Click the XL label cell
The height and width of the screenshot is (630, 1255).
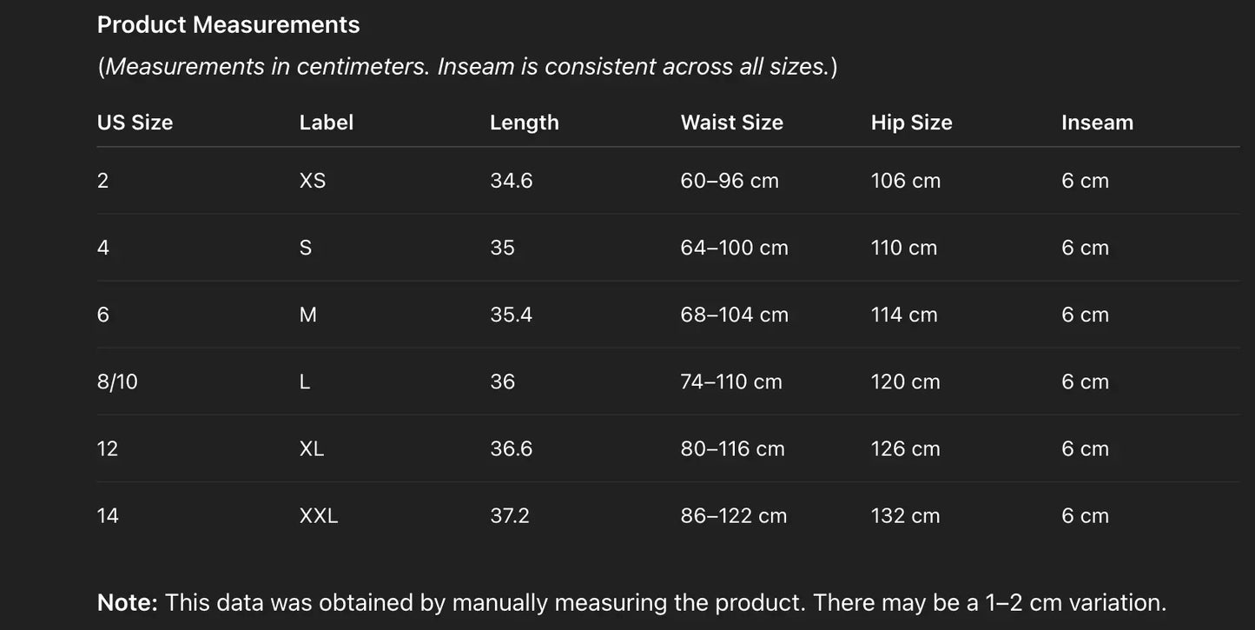(312, 448)
